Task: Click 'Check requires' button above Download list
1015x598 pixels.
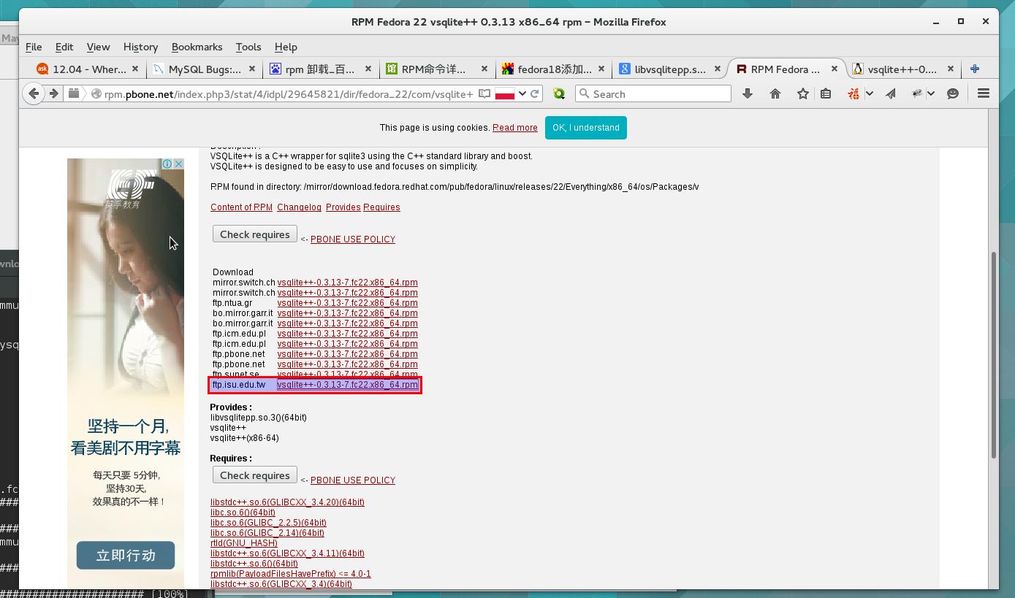Action: 255,234
